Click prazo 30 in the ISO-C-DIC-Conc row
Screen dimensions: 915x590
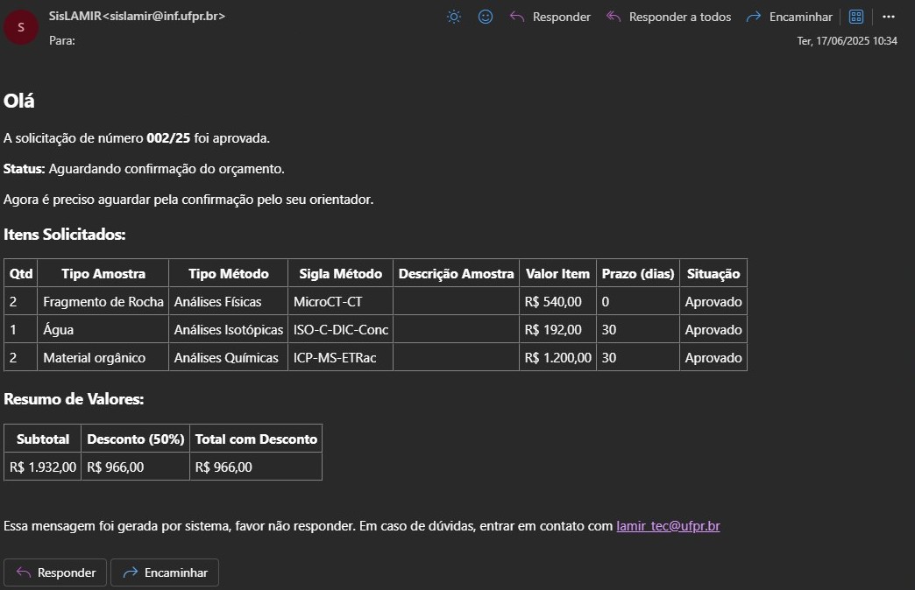[608, 330]
